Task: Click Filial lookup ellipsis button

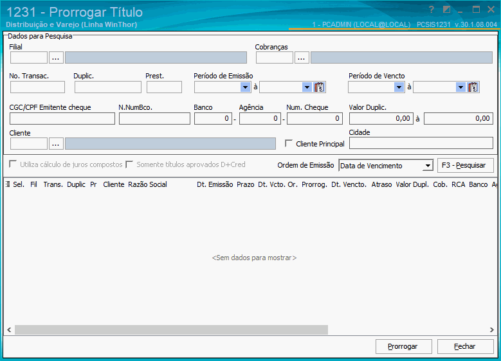Action: pos(56,58)
